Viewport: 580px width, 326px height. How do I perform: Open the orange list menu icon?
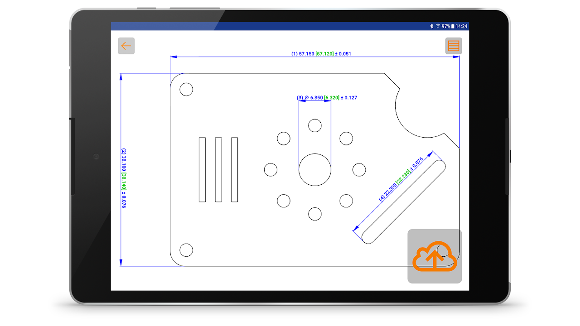(453, 46)
